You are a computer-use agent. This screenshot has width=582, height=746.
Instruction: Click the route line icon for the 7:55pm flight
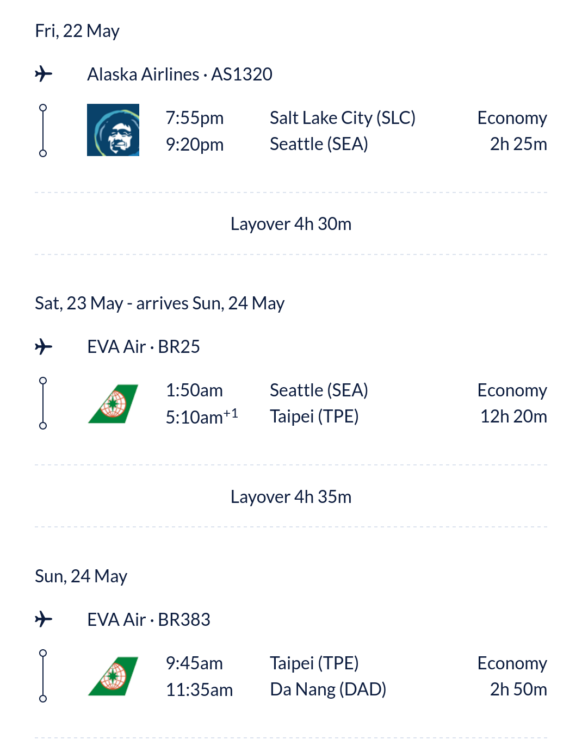[x=43, y=130]
